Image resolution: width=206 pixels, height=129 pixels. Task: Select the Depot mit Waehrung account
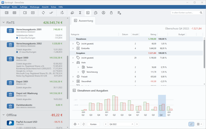pos(33,96)
